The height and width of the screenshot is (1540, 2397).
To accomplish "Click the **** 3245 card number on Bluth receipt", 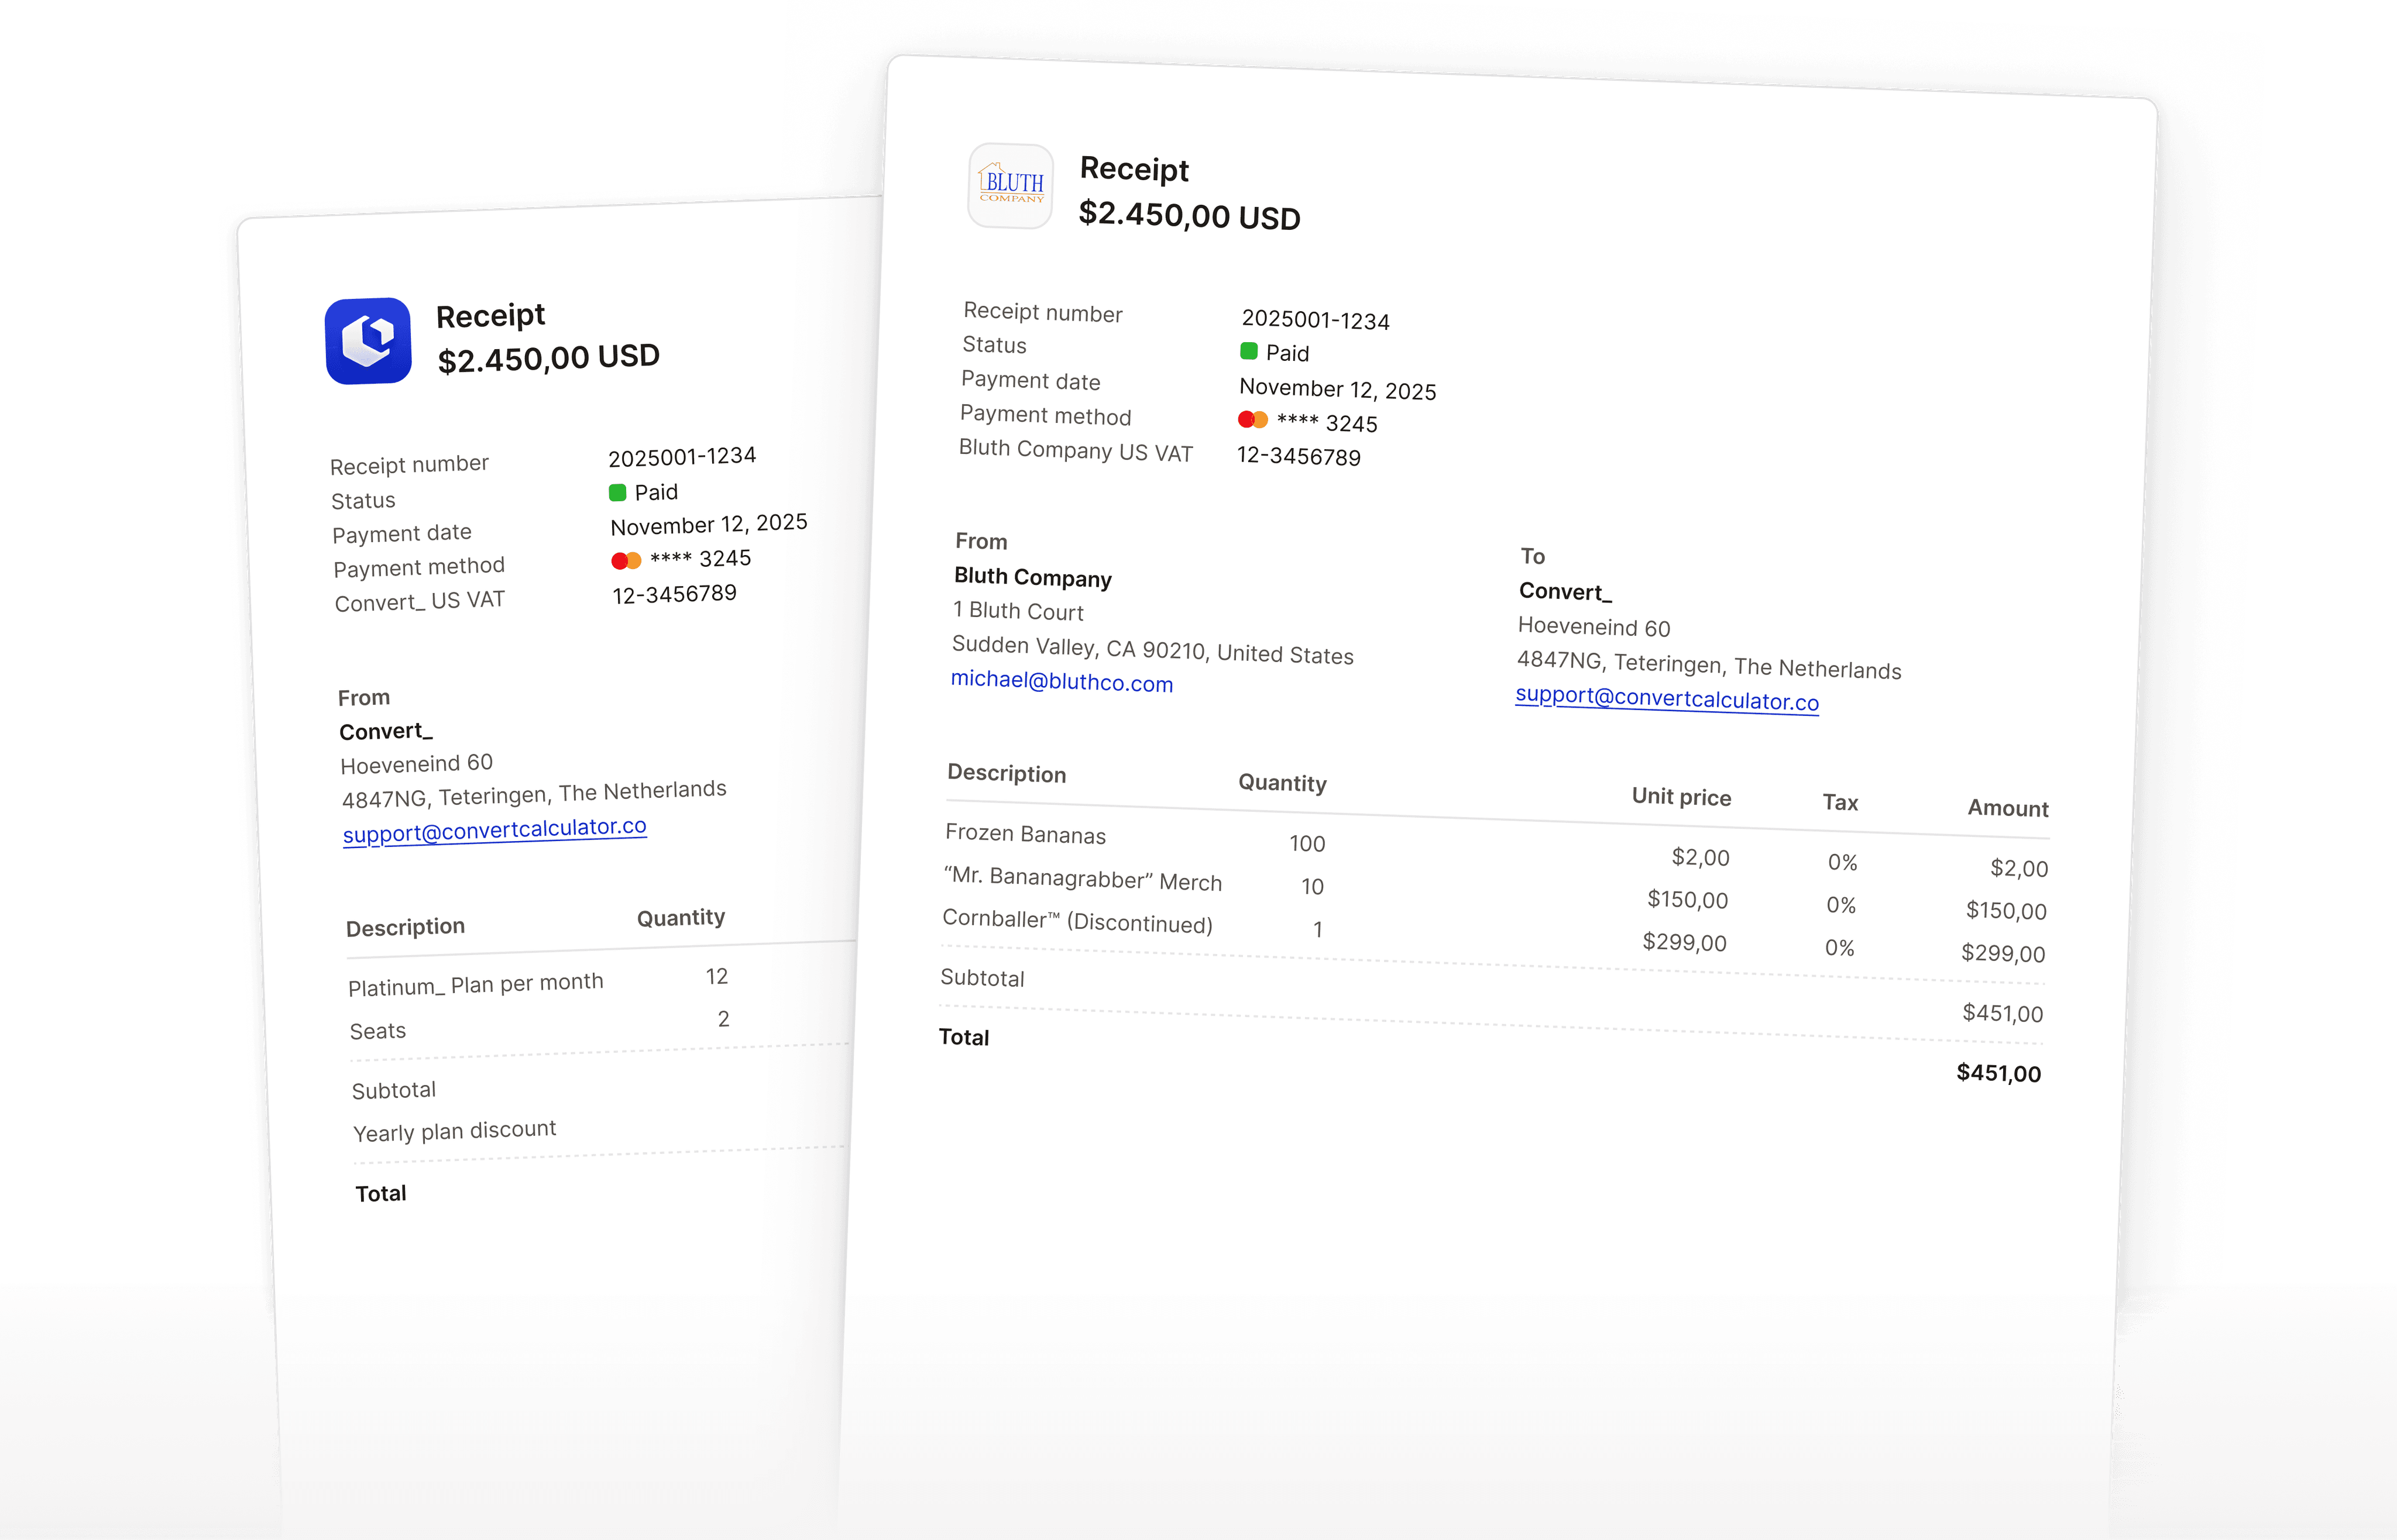I will (x=1327, y=422).
